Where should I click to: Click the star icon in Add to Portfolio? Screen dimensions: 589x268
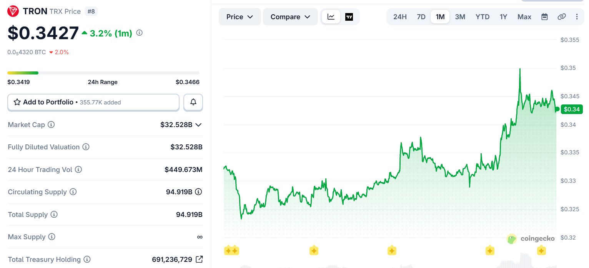pyautogui.click(x=17, y=102)
